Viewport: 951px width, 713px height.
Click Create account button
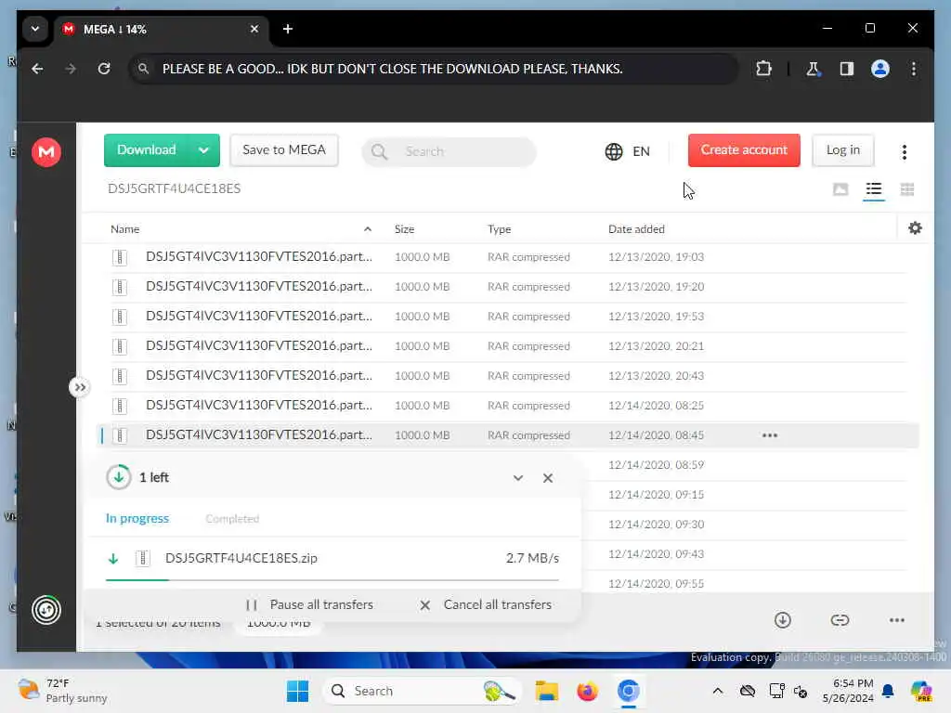click(x=744, y=149)
